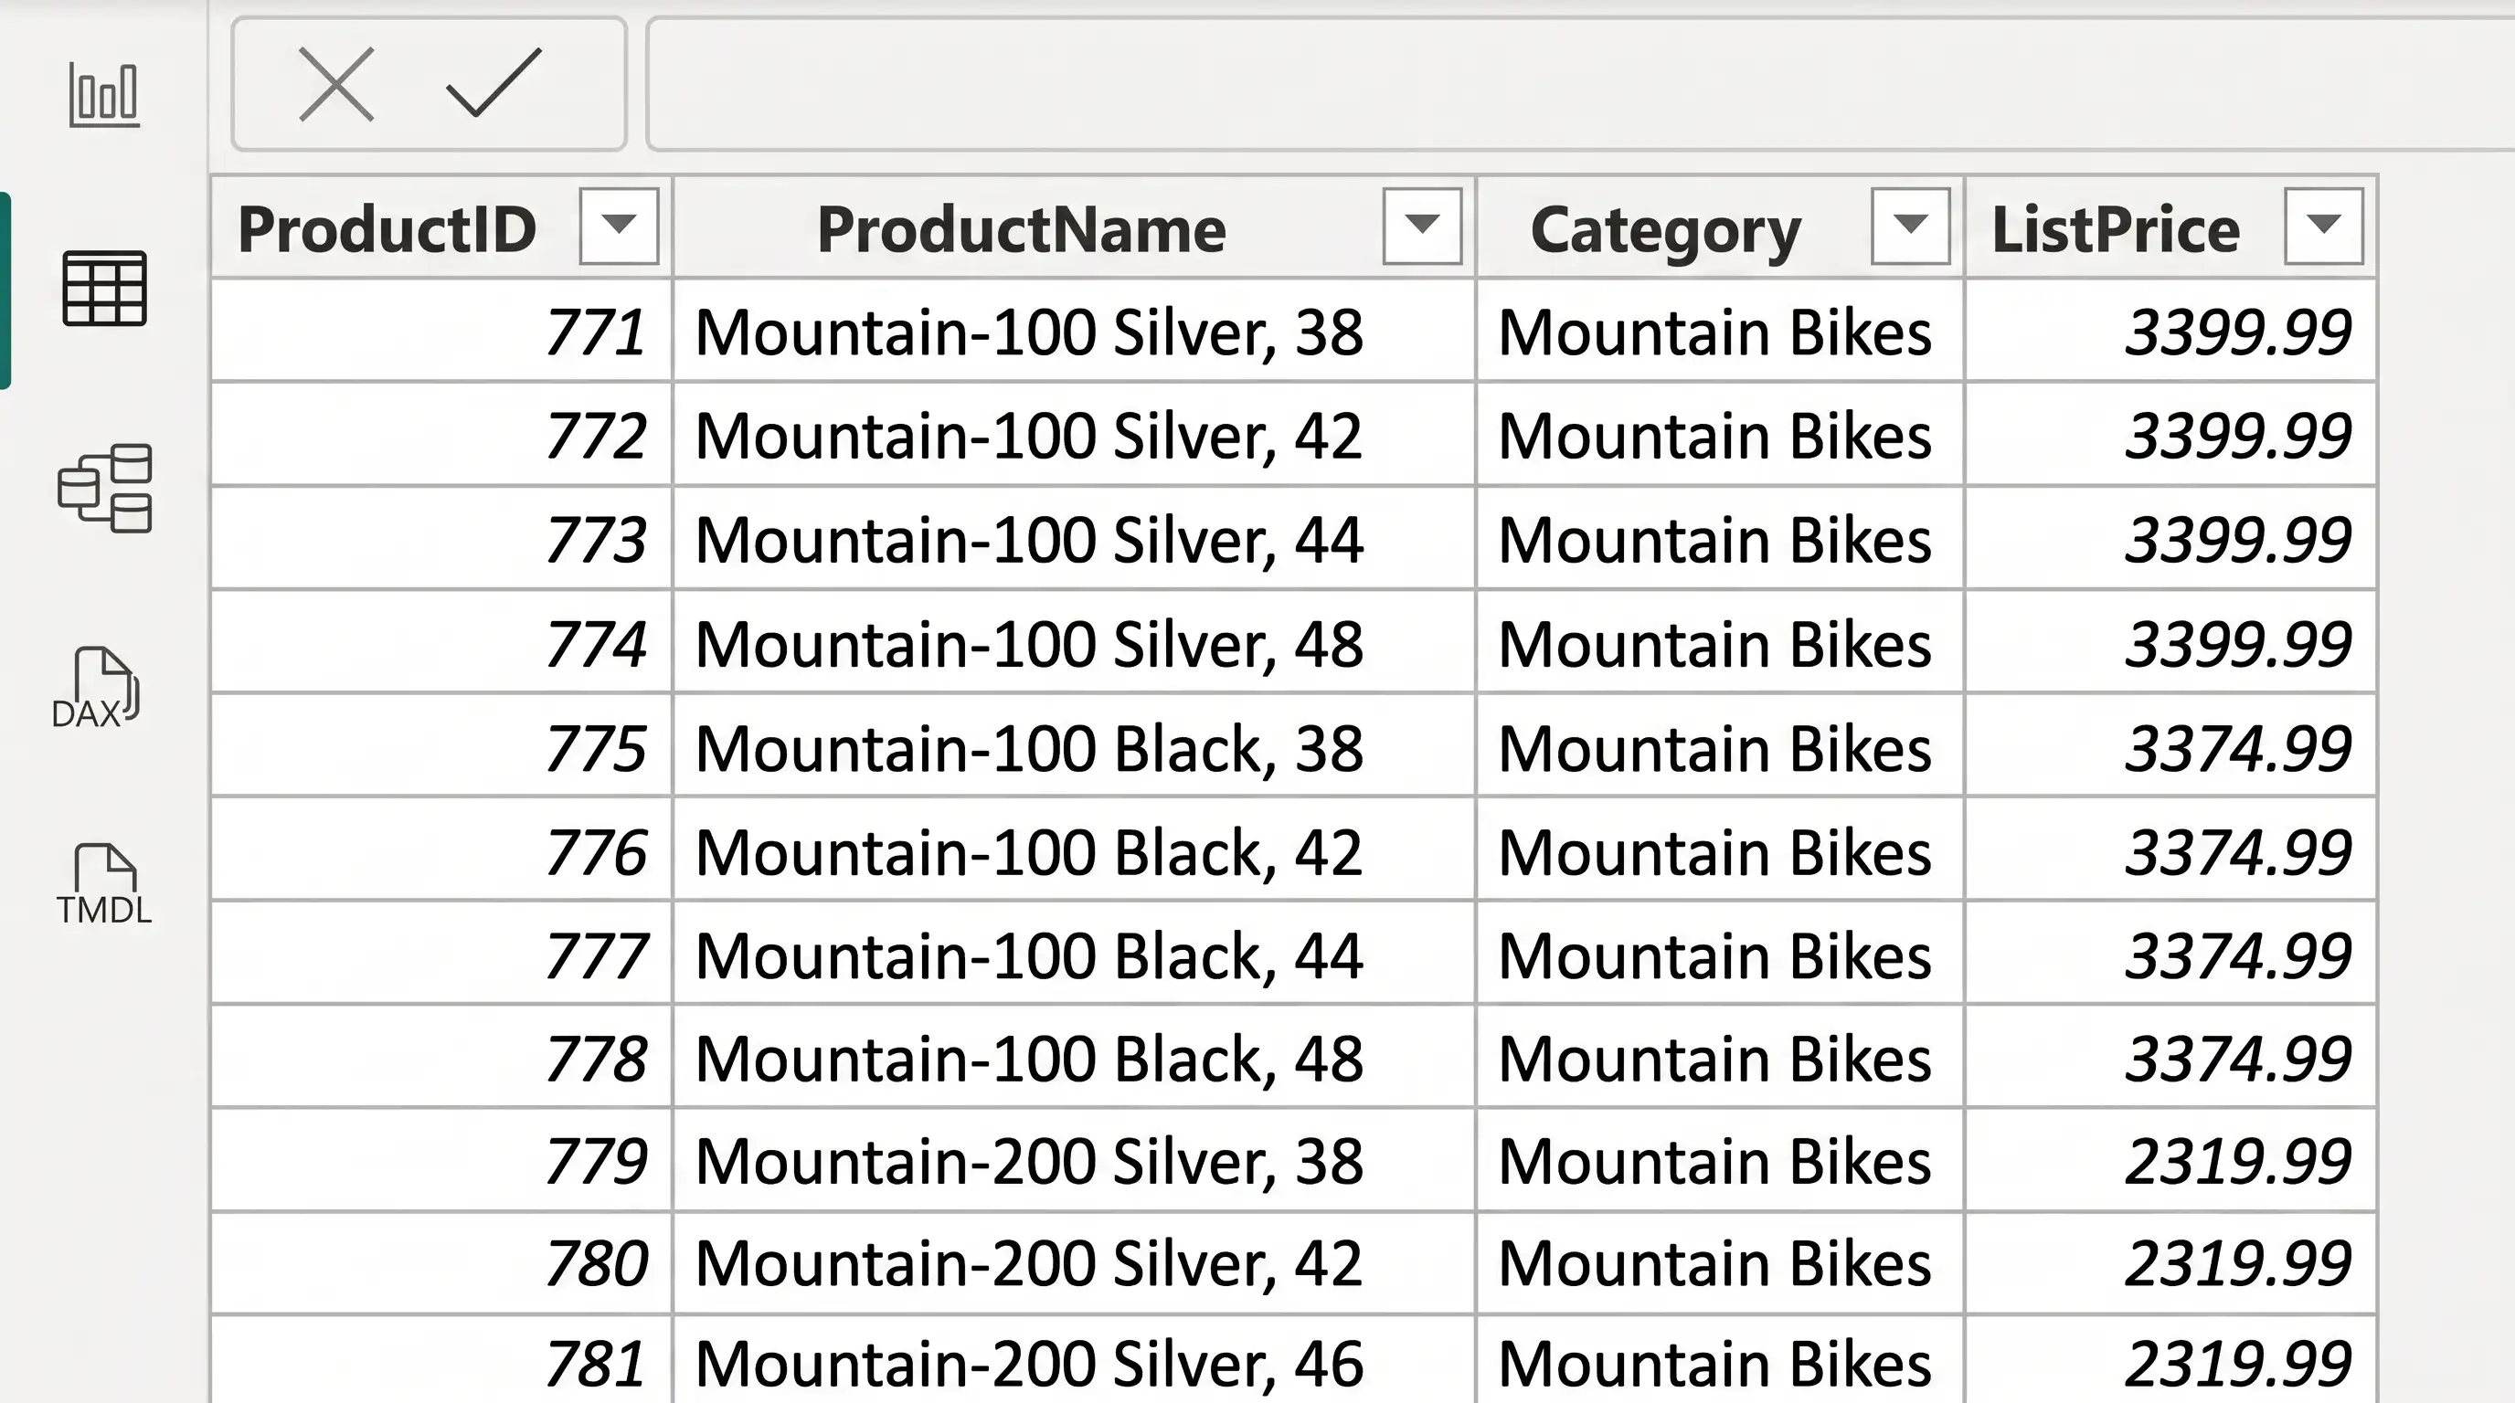This screenshot has width=2515, height=1403.
Task: Open Category column filter dropdown
Action: point(1910,227)
